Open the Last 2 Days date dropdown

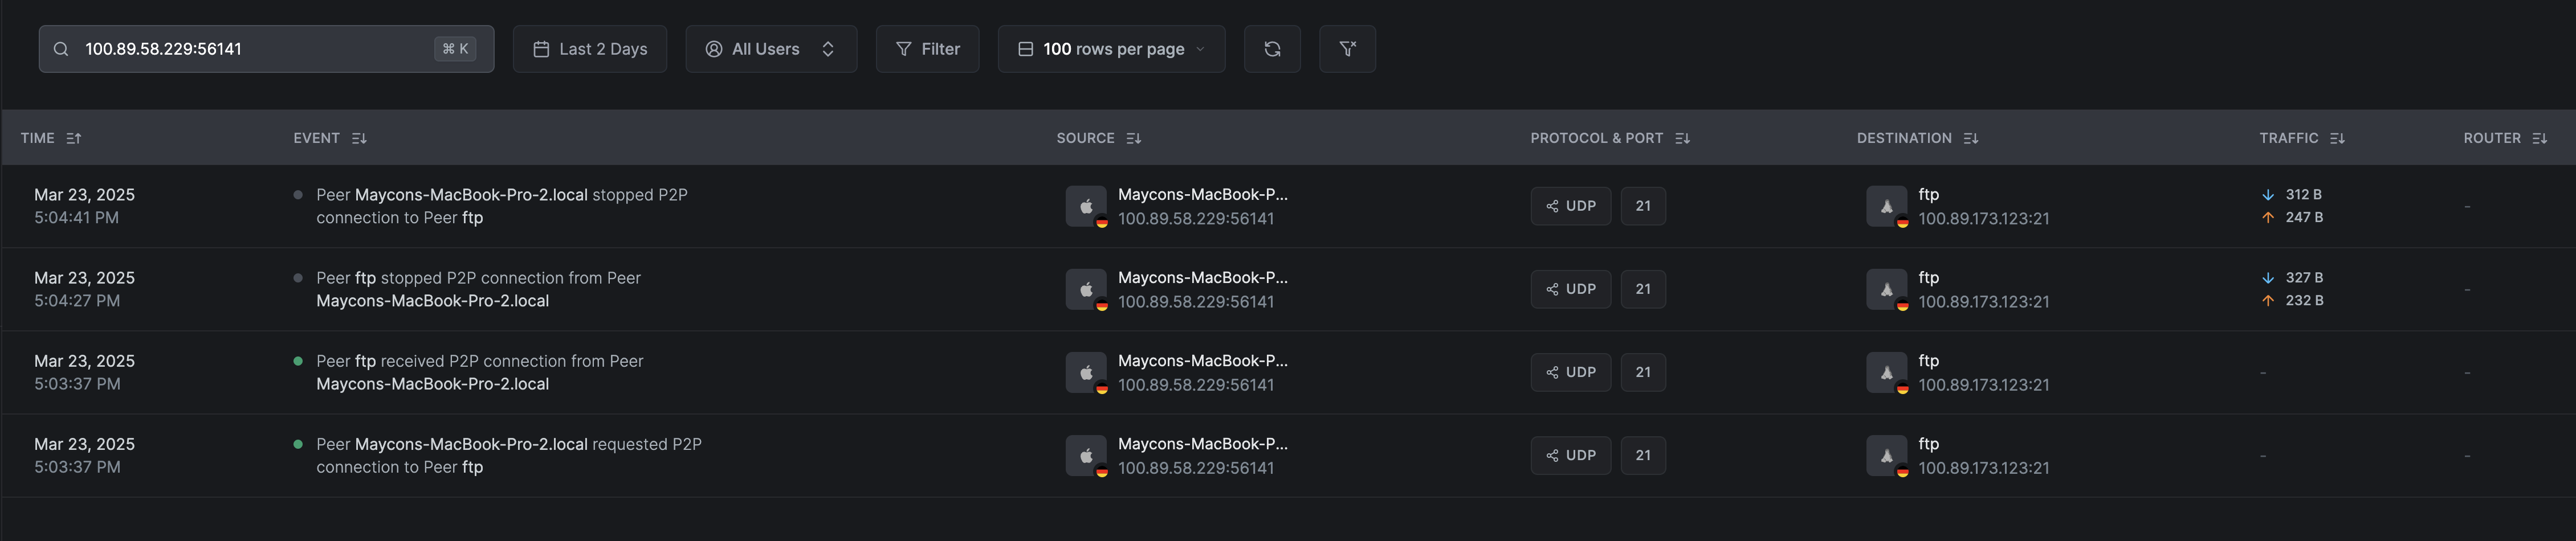[590, 49]
